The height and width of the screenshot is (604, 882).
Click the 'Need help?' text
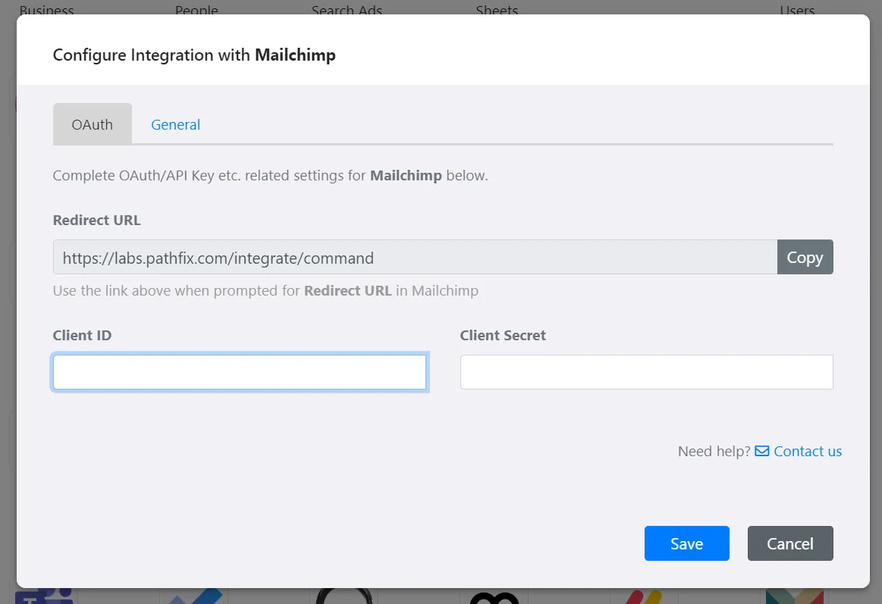(714, 451)
